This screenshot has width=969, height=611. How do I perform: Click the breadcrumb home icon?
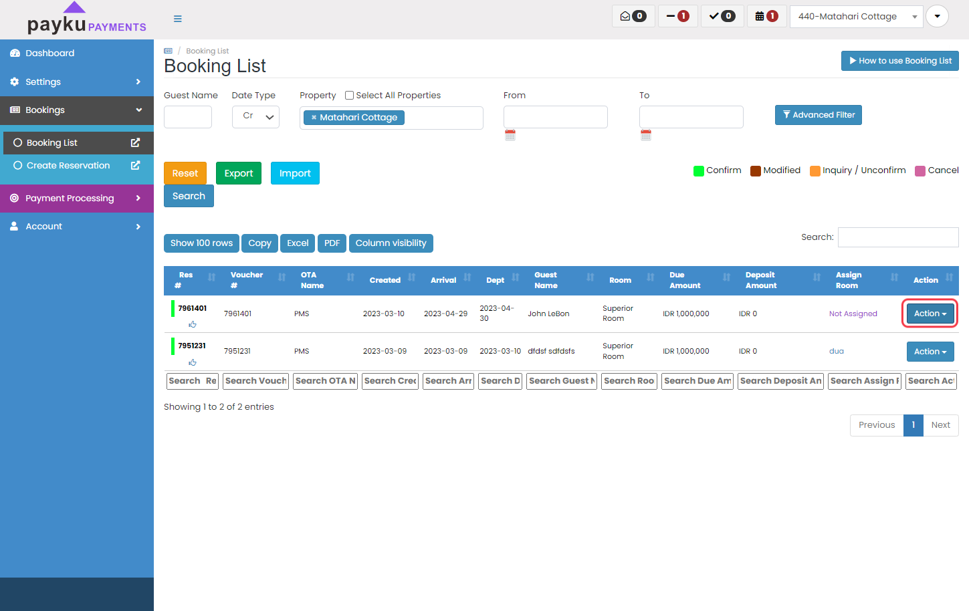click(x=169, y=51)
